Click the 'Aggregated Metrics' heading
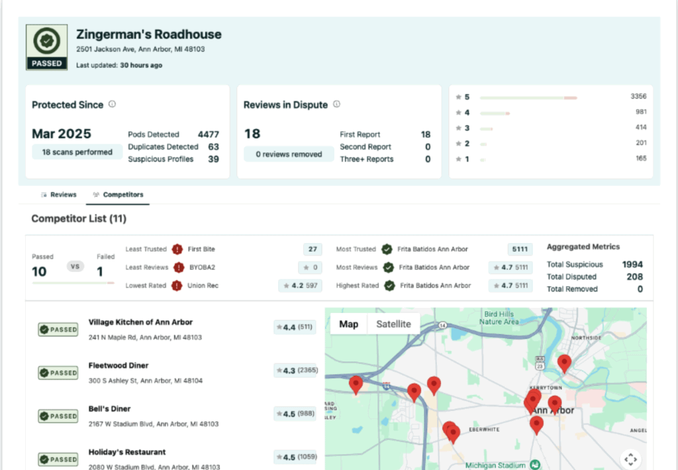 point(583,247)
